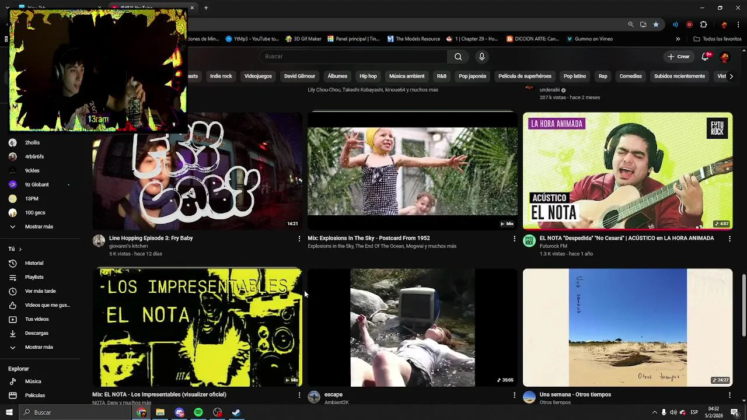Open Ver más tarde in the sidebar

click(x=40, y=291)
